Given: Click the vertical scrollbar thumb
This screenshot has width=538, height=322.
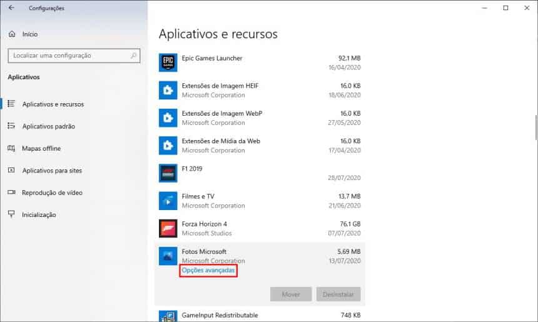Looking at the screenshot, I should click(536, 127).
